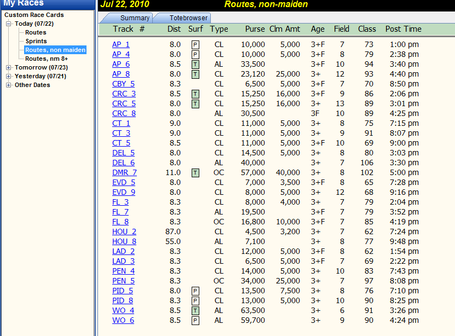
Task: Open the CBY 5 race link
Action: (124, 84)
